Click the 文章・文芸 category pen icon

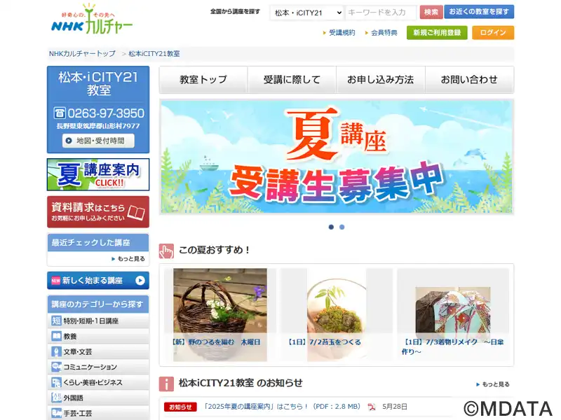point(56,351)
